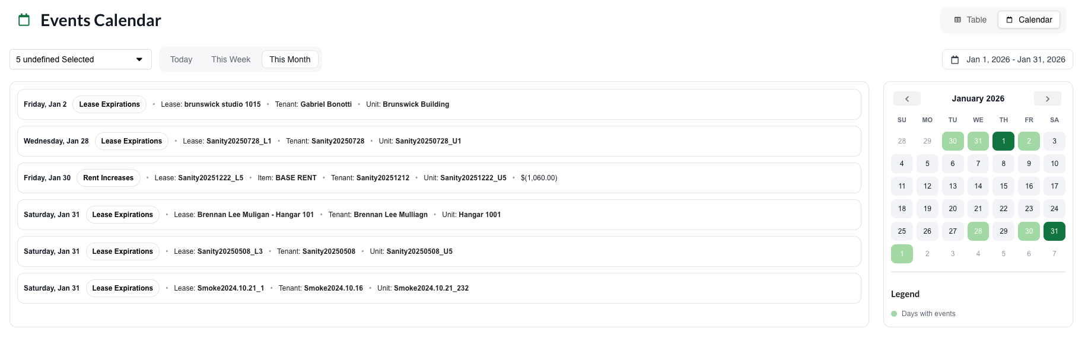Select January 31 in the mini calendar
Viewport: 1088px width, 341px height.
1054,231
